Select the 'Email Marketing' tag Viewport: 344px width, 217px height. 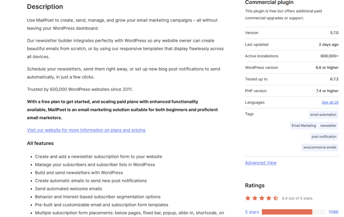tap(304, 126)
